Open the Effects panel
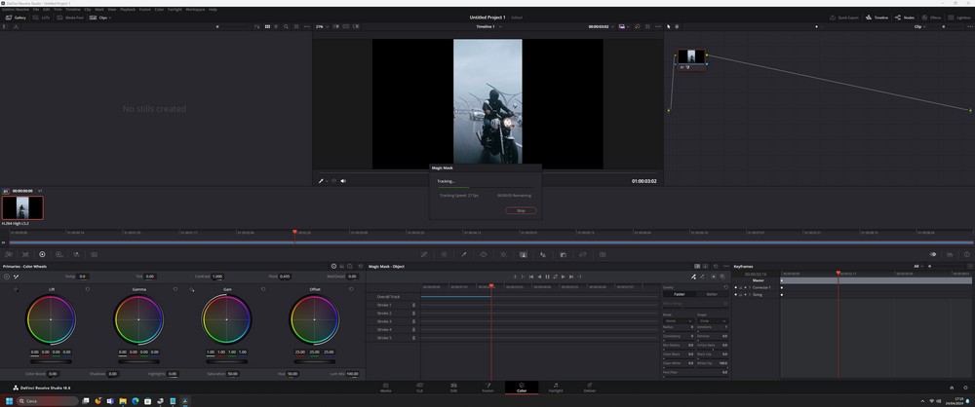Image resolution: width=975 pixels, height=407 pixels. tap(931, 18)
